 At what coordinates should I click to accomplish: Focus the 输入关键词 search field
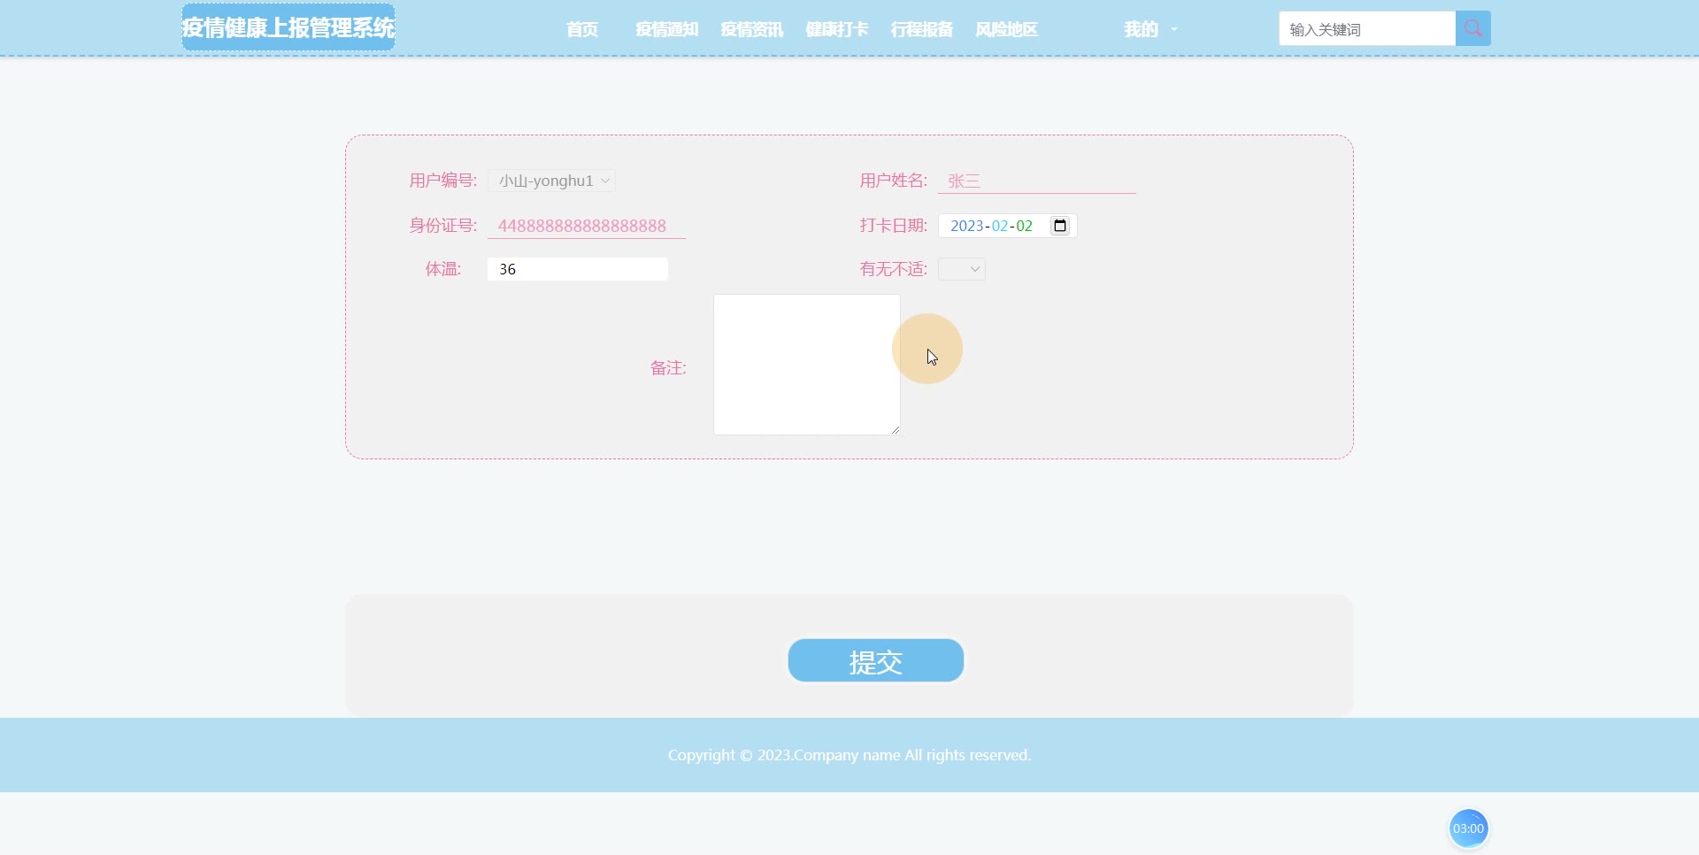pyautogui.click(x=1367, y=28)
